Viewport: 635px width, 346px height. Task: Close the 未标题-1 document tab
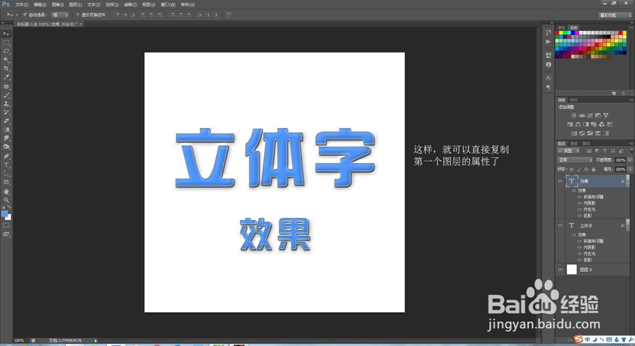[81, 24]
